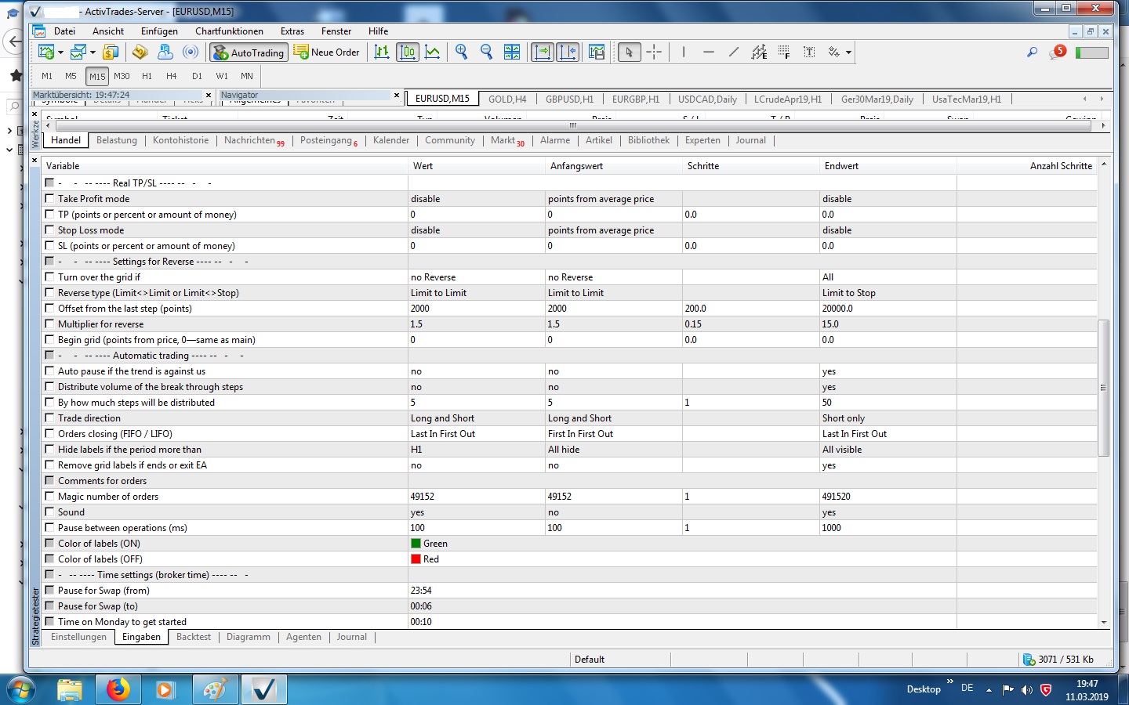This screenshot has height=705, width=1129.
Task: Open chat notifications with 5 badge
Action: [1058, 52]
